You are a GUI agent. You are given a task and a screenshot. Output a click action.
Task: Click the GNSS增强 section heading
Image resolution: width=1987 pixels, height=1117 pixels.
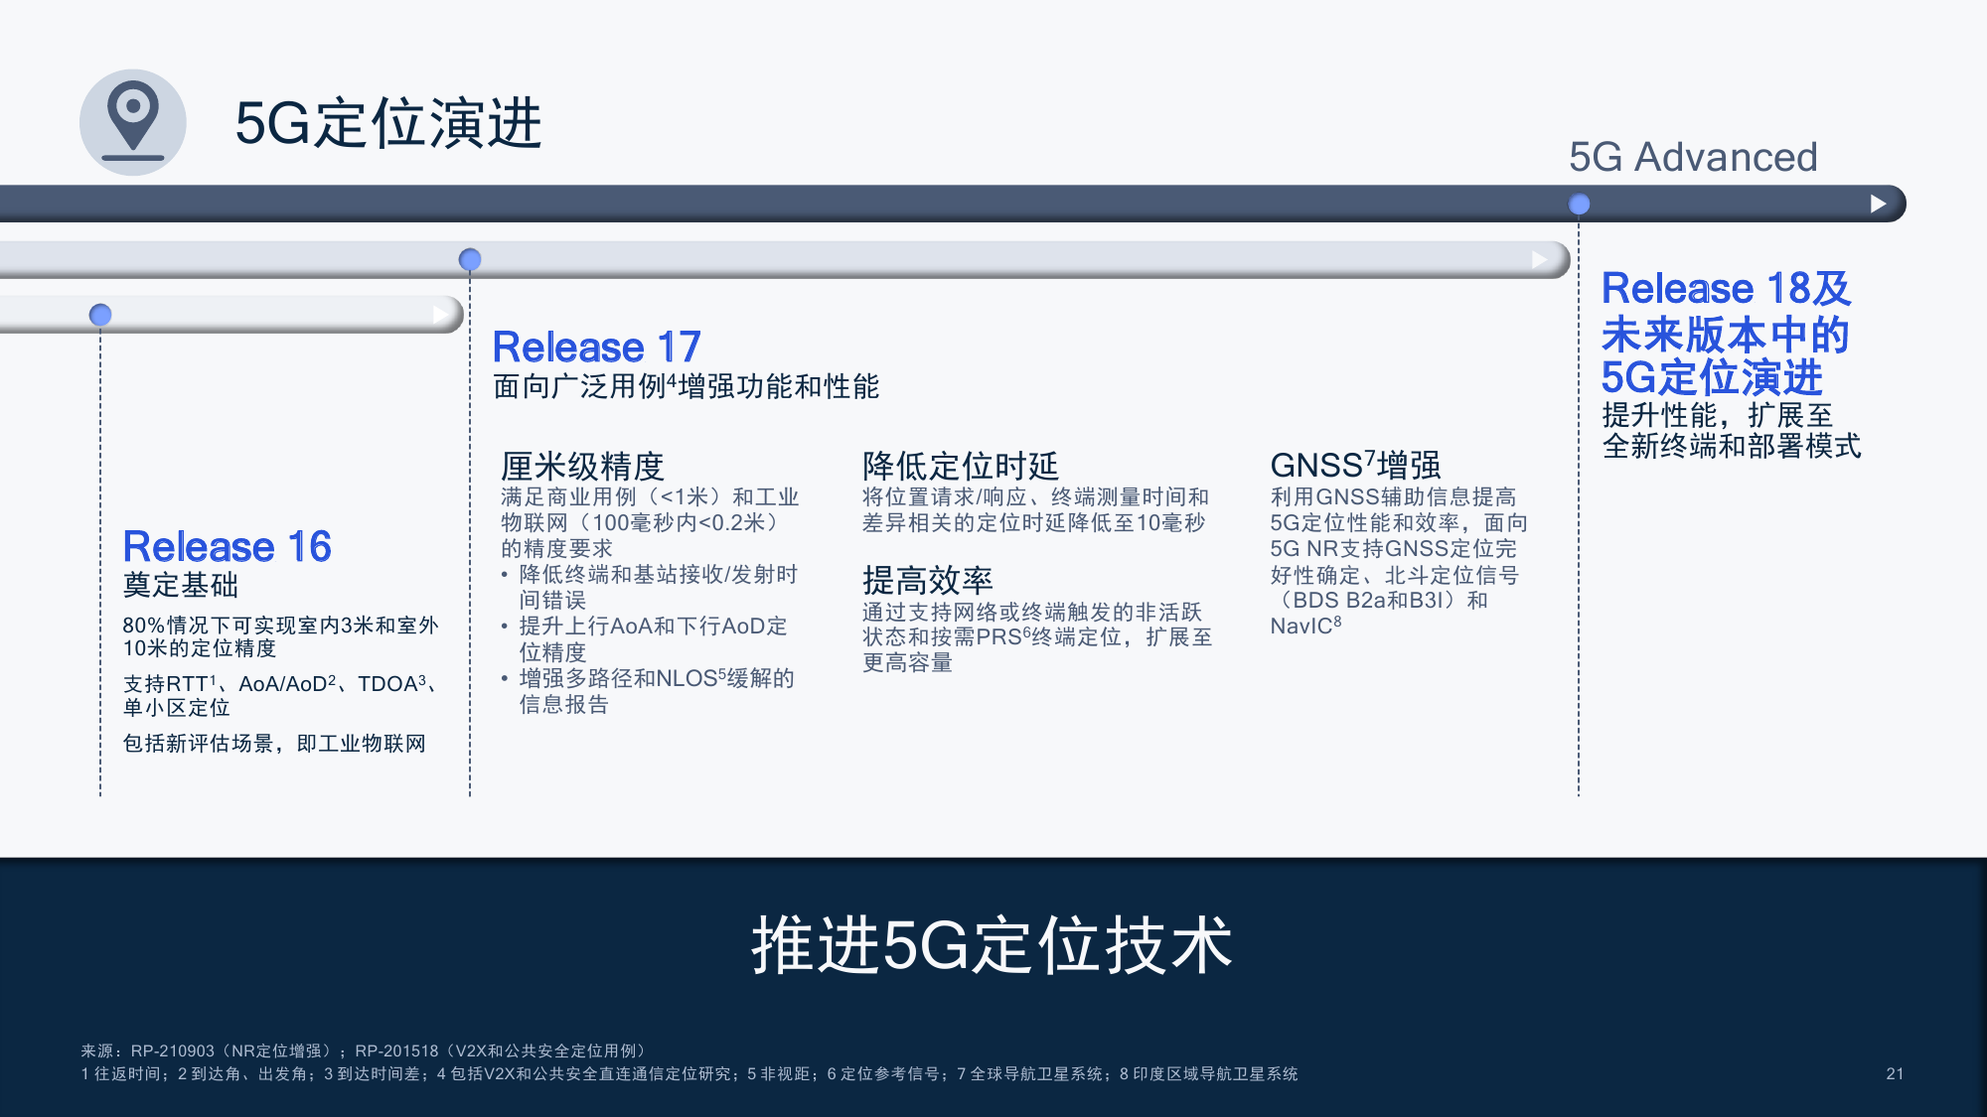[x=1354, y=465]
